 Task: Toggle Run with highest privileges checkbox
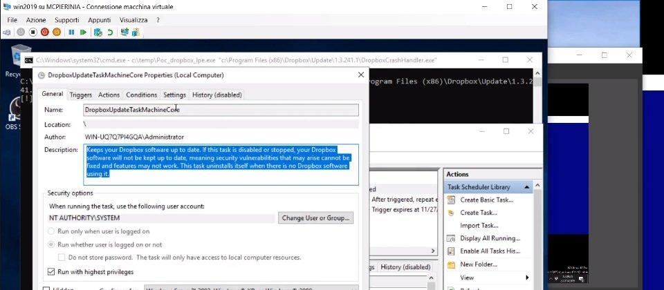point(51,272)
